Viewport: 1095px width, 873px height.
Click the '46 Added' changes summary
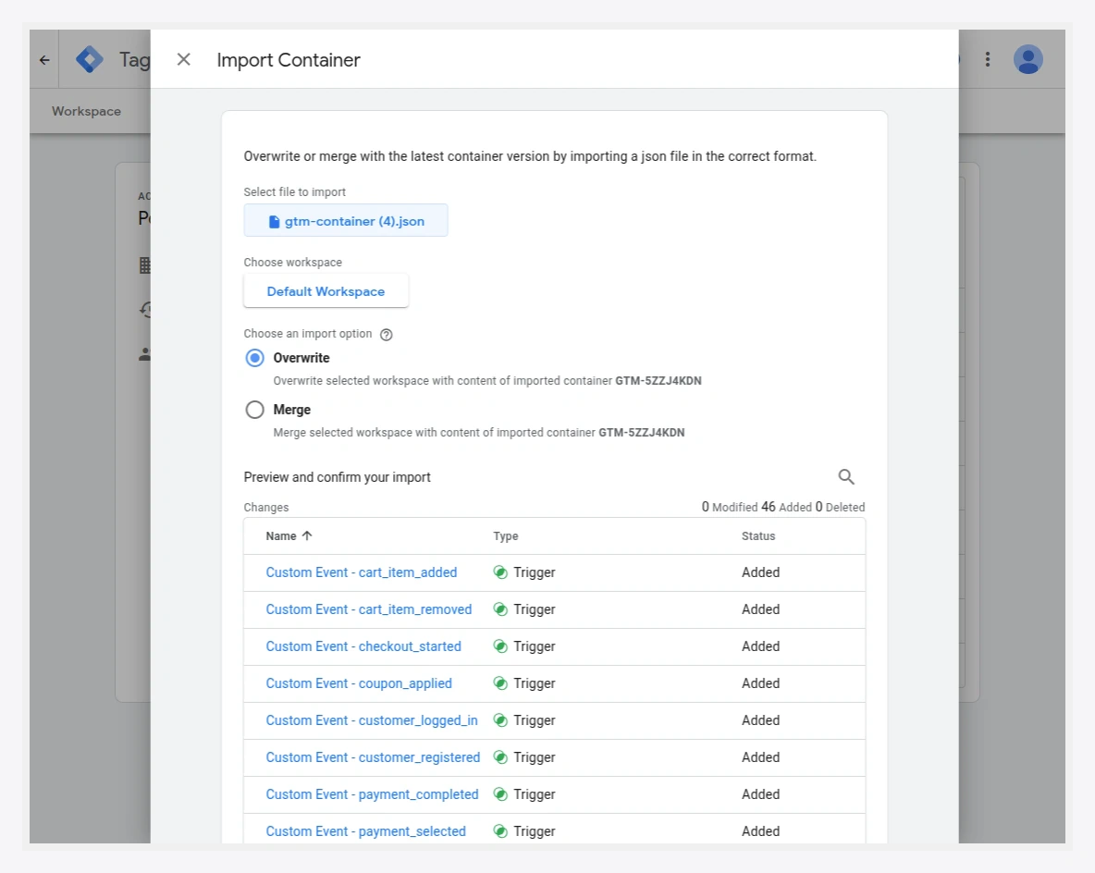click(x=786, y=507)
